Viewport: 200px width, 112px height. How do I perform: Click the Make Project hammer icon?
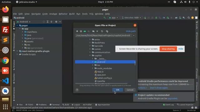104,18
